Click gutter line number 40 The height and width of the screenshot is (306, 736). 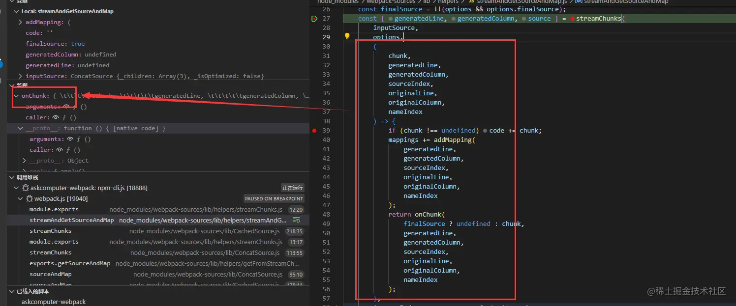click(326, 140)
